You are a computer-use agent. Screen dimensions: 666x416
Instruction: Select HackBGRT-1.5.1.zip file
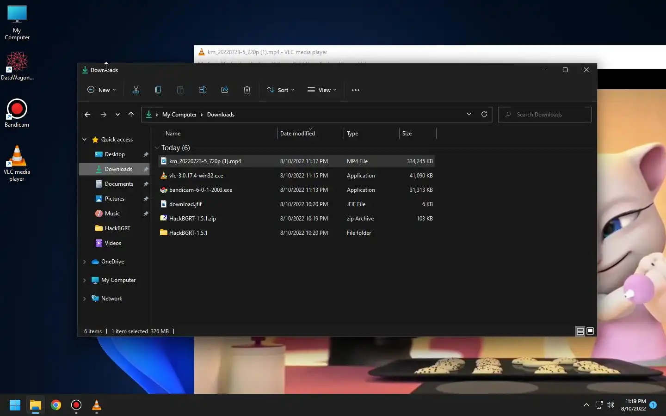pos(296,219)
